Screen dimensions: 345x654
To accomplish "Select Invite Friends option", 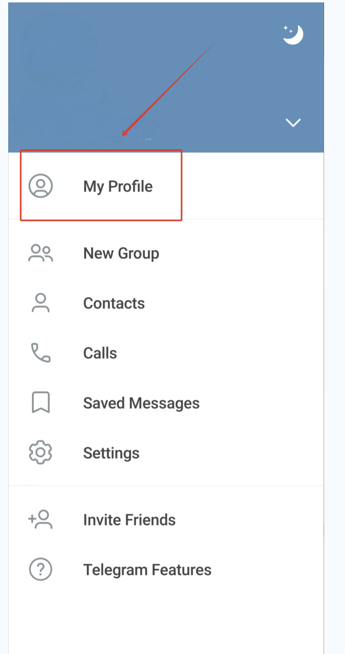I will point(129,520).
